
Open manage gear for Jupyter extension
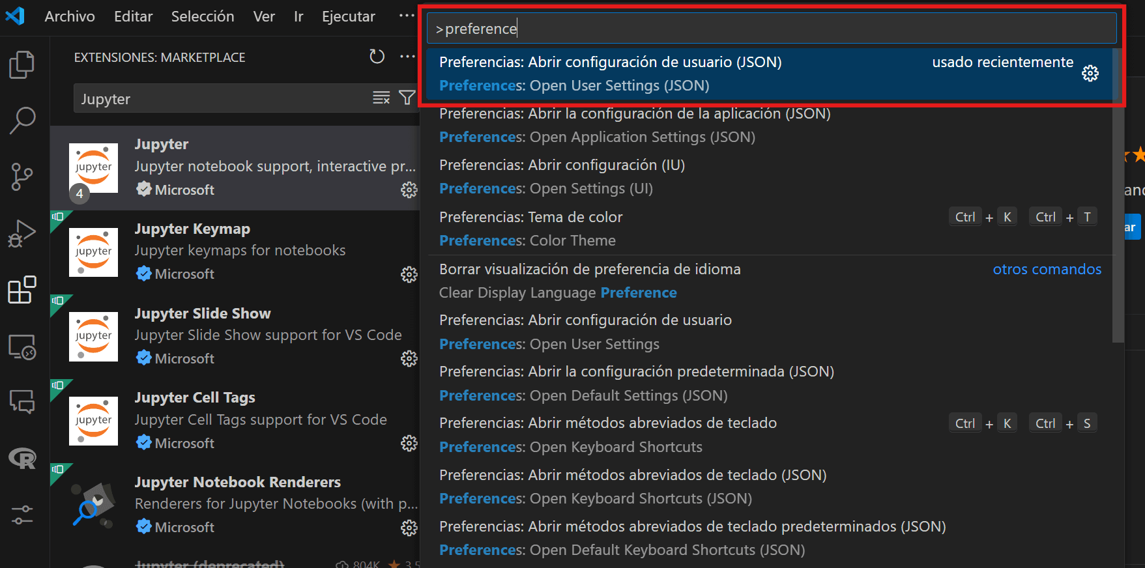pos(409,190)
